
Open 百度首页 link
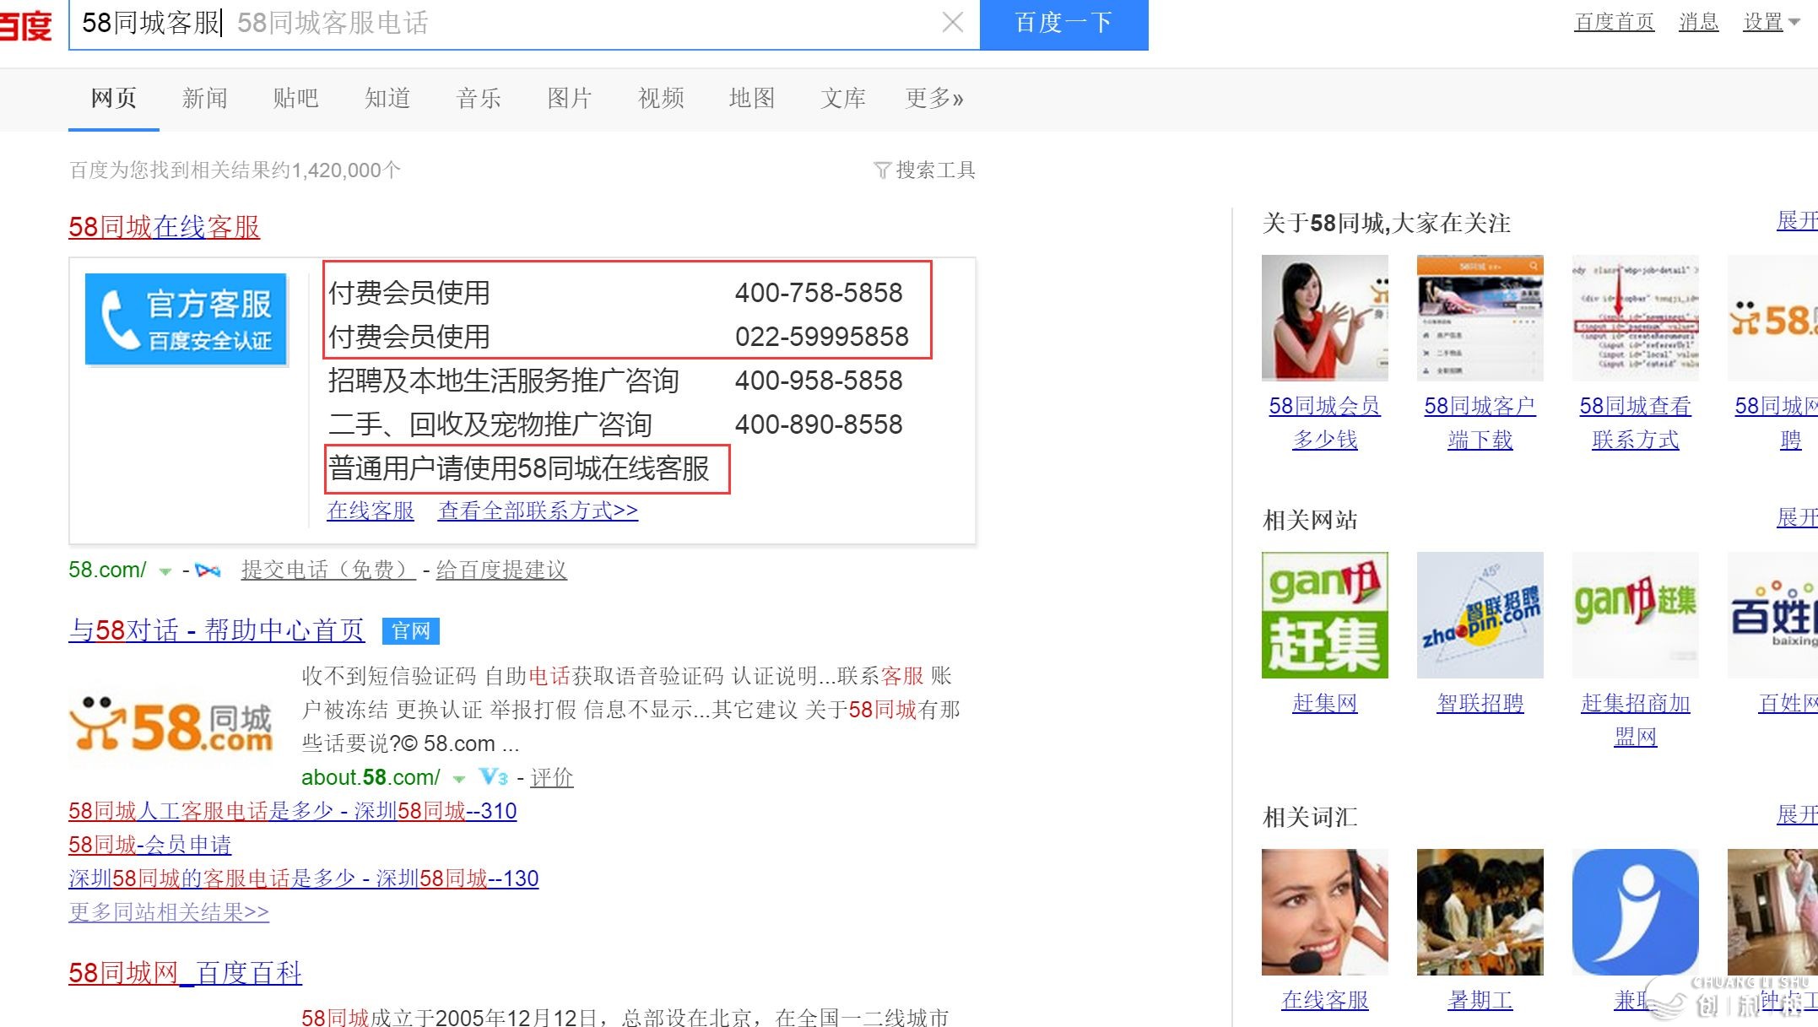pyautogui.click(x=1614, y=22)
